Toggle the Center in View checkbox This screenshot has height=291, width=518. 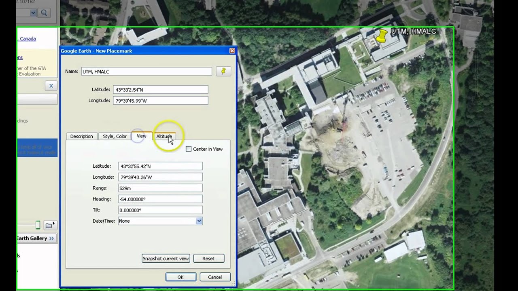tap(189, 149)
